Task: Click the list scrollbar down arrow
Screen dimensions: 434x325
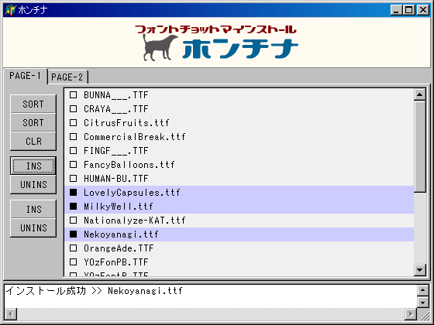Action: [x=419, y=270]
